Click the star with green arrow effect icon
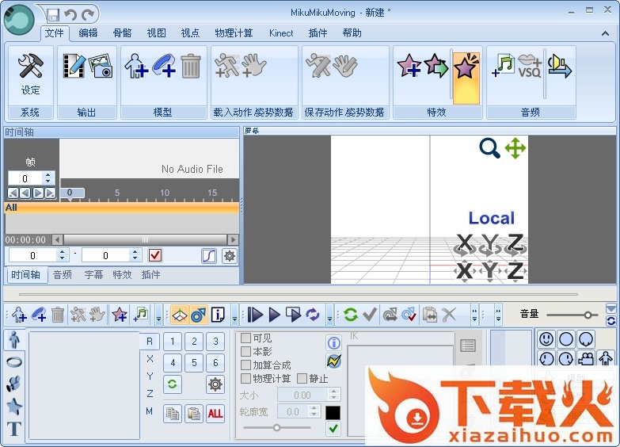Viewport: 620px width, 447px height. (x=436, y=66)
